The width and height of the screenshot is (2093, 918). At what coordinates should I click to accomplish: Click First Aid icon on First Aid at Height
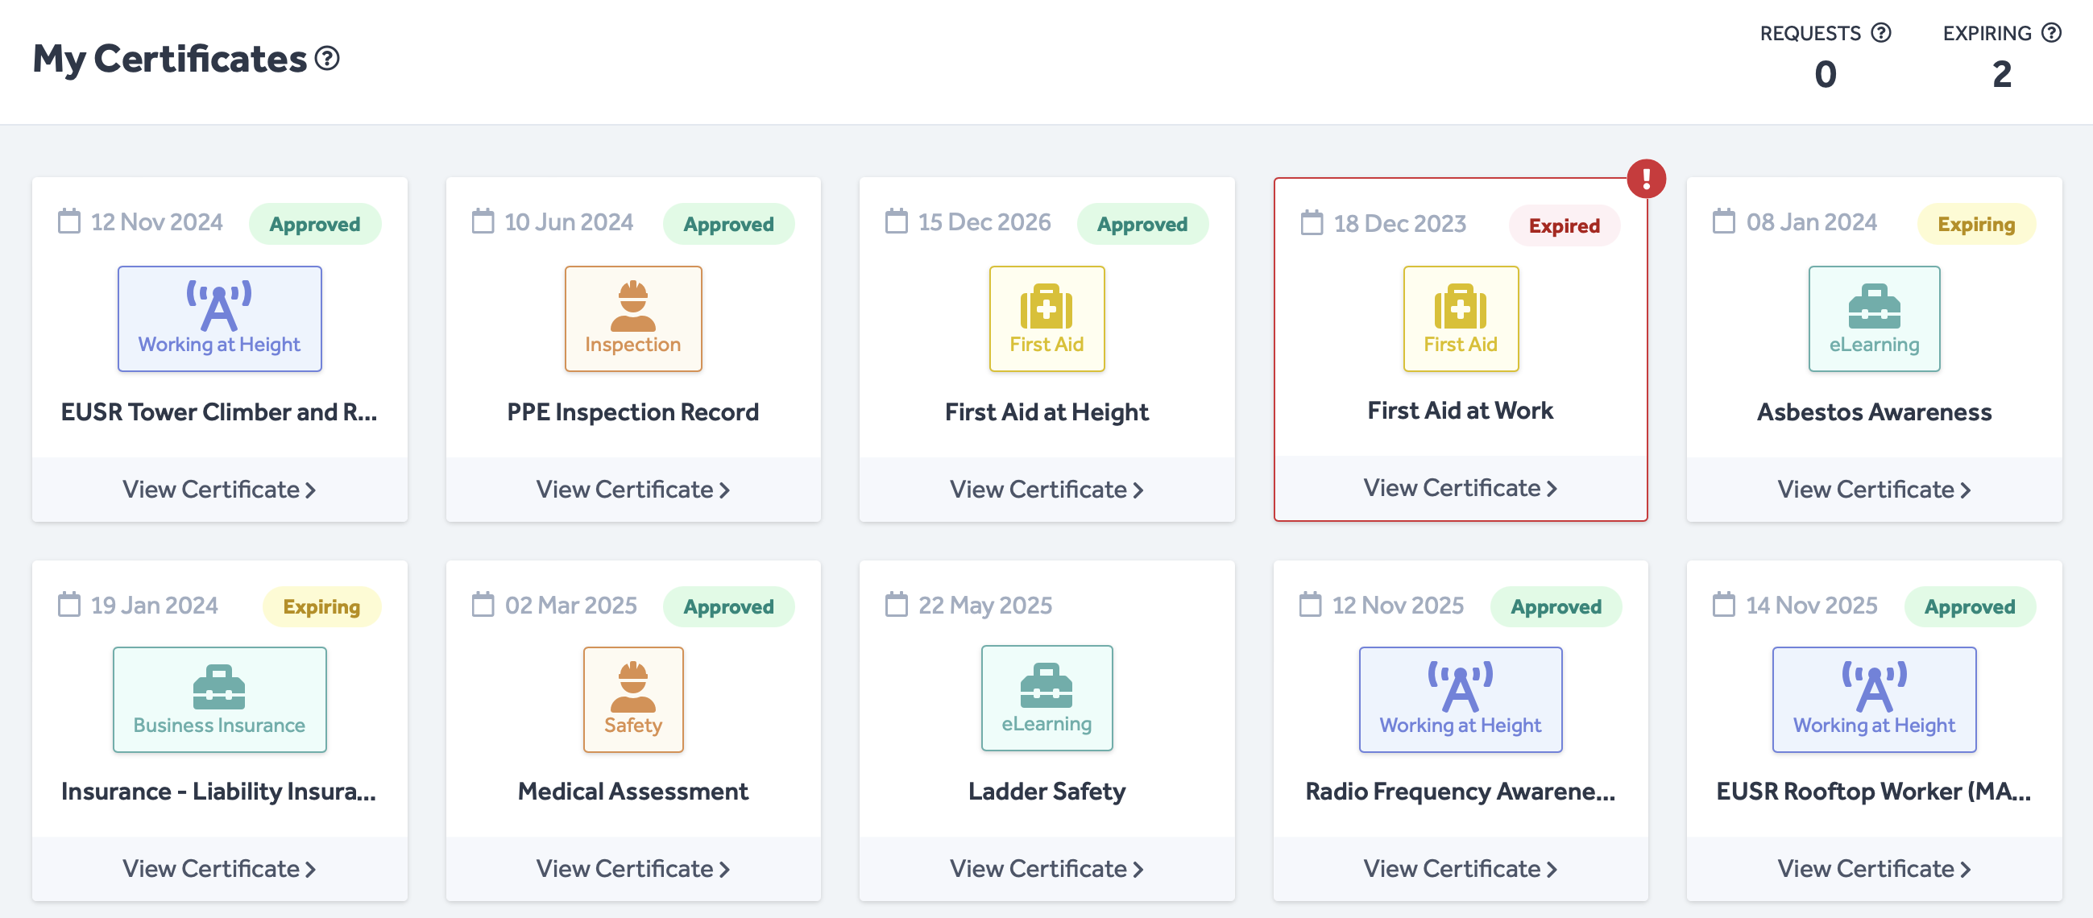click(x=1046, y=318)
